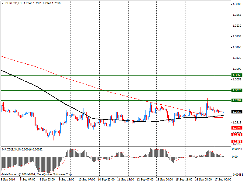Select the 1.3055 price scale value
The height and width of the screenshot is (182, 243).
click(237, 79)
